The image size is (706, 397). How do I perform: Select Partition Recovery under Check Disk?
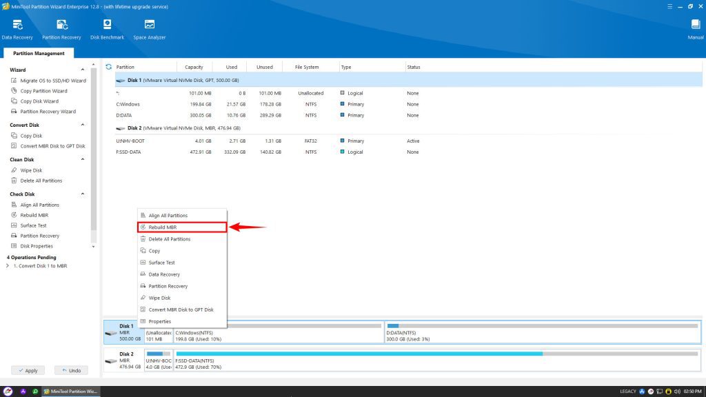click(x=35, y=236)
